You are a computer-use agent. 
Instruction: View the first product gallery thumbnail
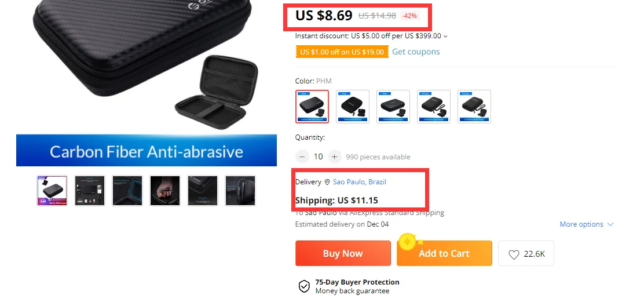(52, 191)
